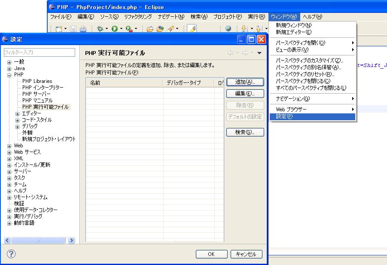Click the folder with globe toolbar icon
This screenshot has height=265, width=387.
pyautogui.click(x=160, y=29)
